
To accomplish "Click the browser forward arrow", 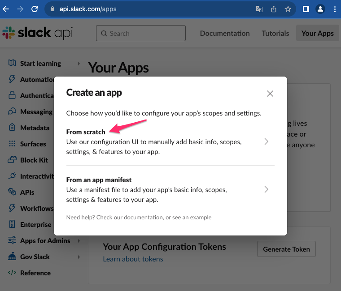I will click(x=20, y=9).
